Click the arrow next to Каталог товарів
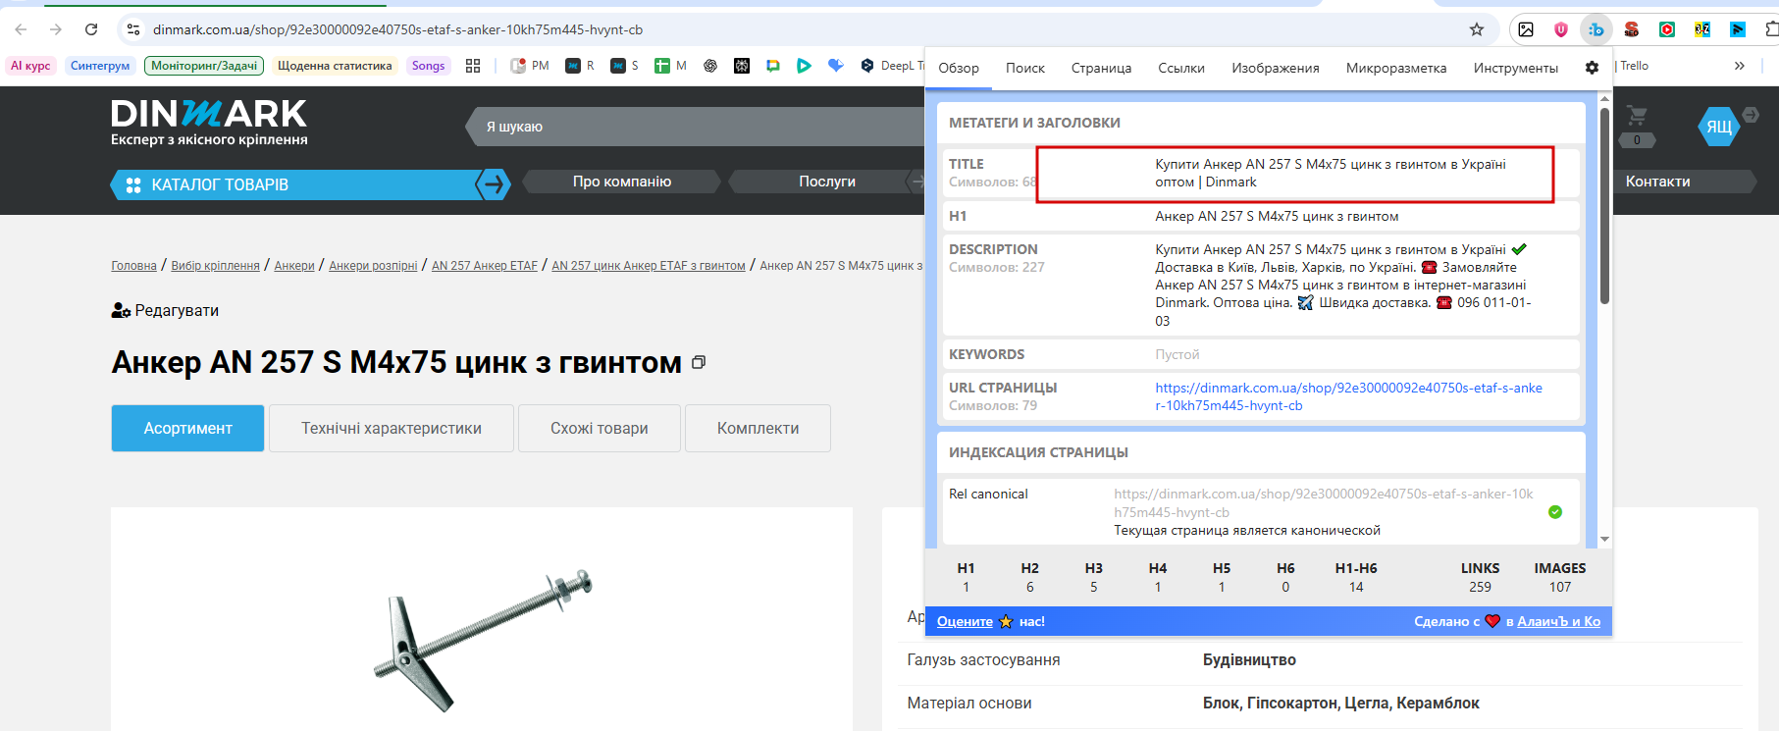 (494, 183)
